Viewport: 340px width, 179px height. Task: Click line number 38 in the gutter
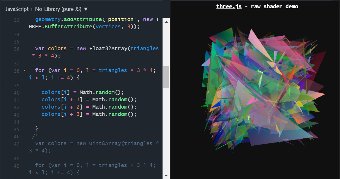(x=17, y=70)
